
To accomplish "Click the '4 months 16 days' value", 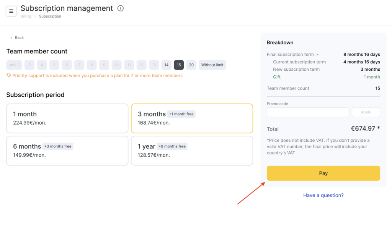I will 362,62.
